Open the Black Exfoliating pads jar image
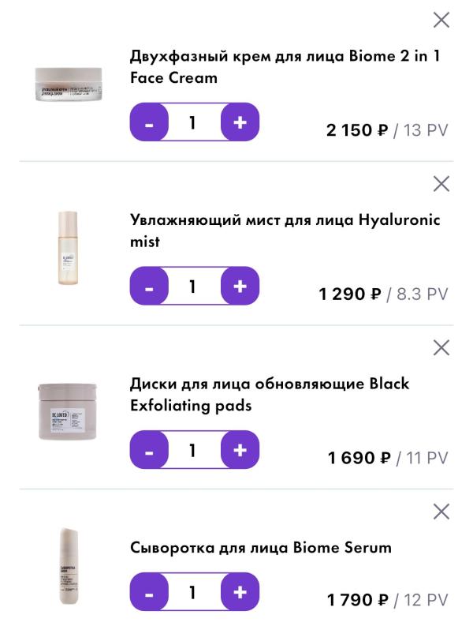Image resolution: width=473 pixels, height=626 pixels. [x=68, y=410]
